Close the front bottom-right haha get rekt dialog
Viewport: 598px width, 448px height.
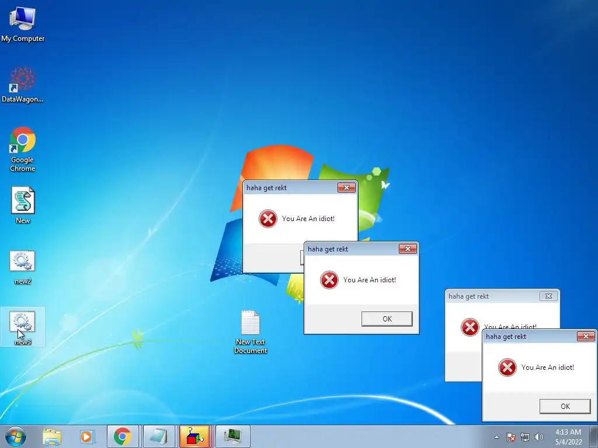[x=586, y=337]
